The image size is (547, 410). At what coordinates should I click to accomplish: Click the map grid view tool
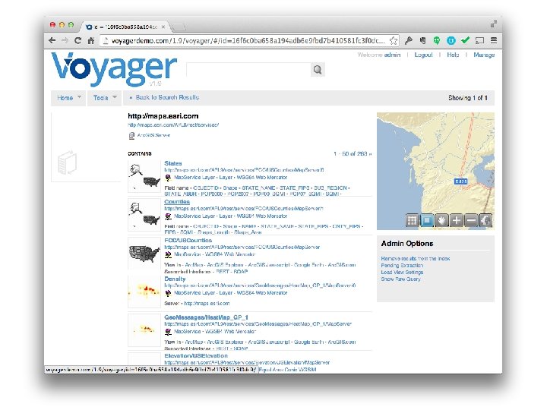(x=412, y=220)
